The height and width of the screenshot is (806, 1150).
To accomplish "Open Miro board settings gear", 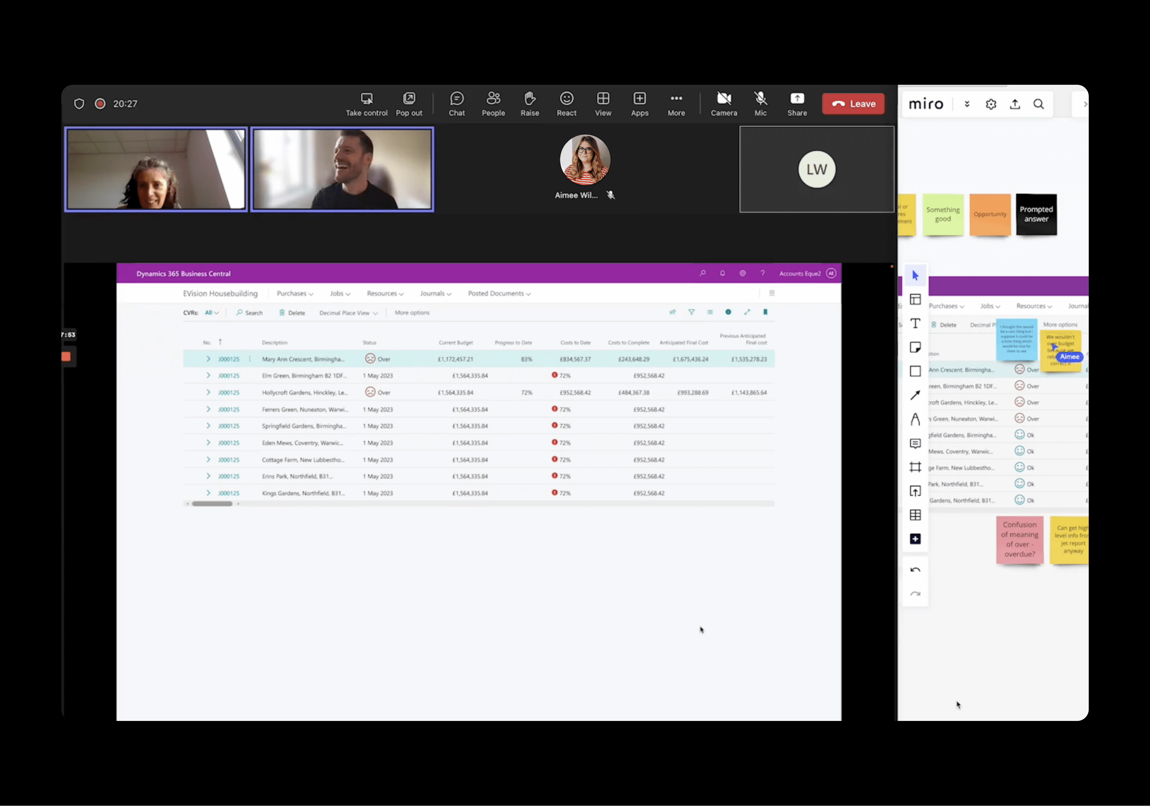I will tap(991, 104).
